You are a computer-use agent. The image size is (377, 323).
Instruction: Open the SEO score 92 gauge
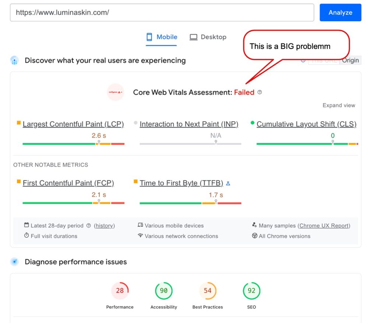(x=251, y=291)
